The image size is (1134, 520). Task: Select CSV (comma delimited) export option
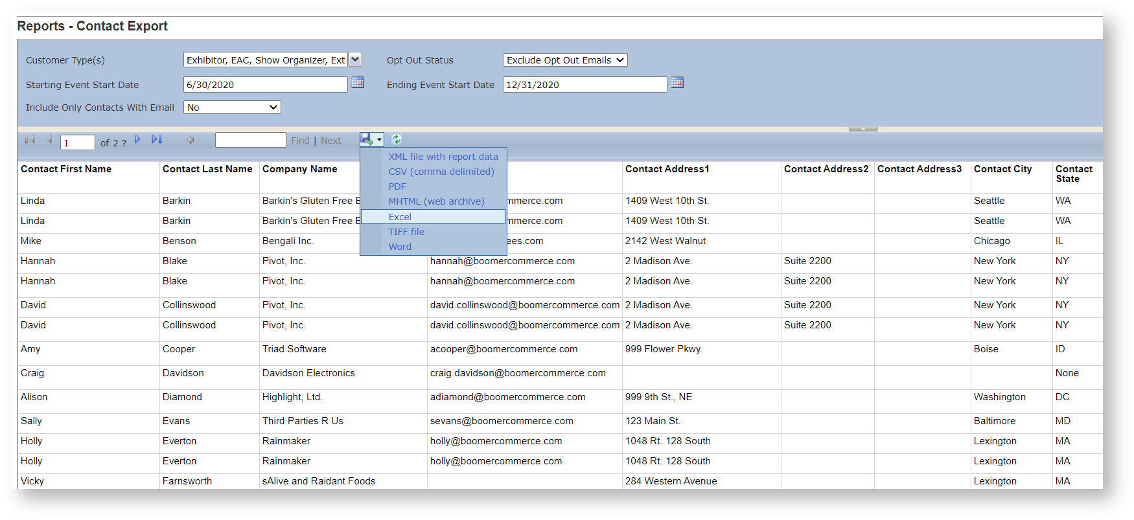pyautogui.click(x=441, y=172)
